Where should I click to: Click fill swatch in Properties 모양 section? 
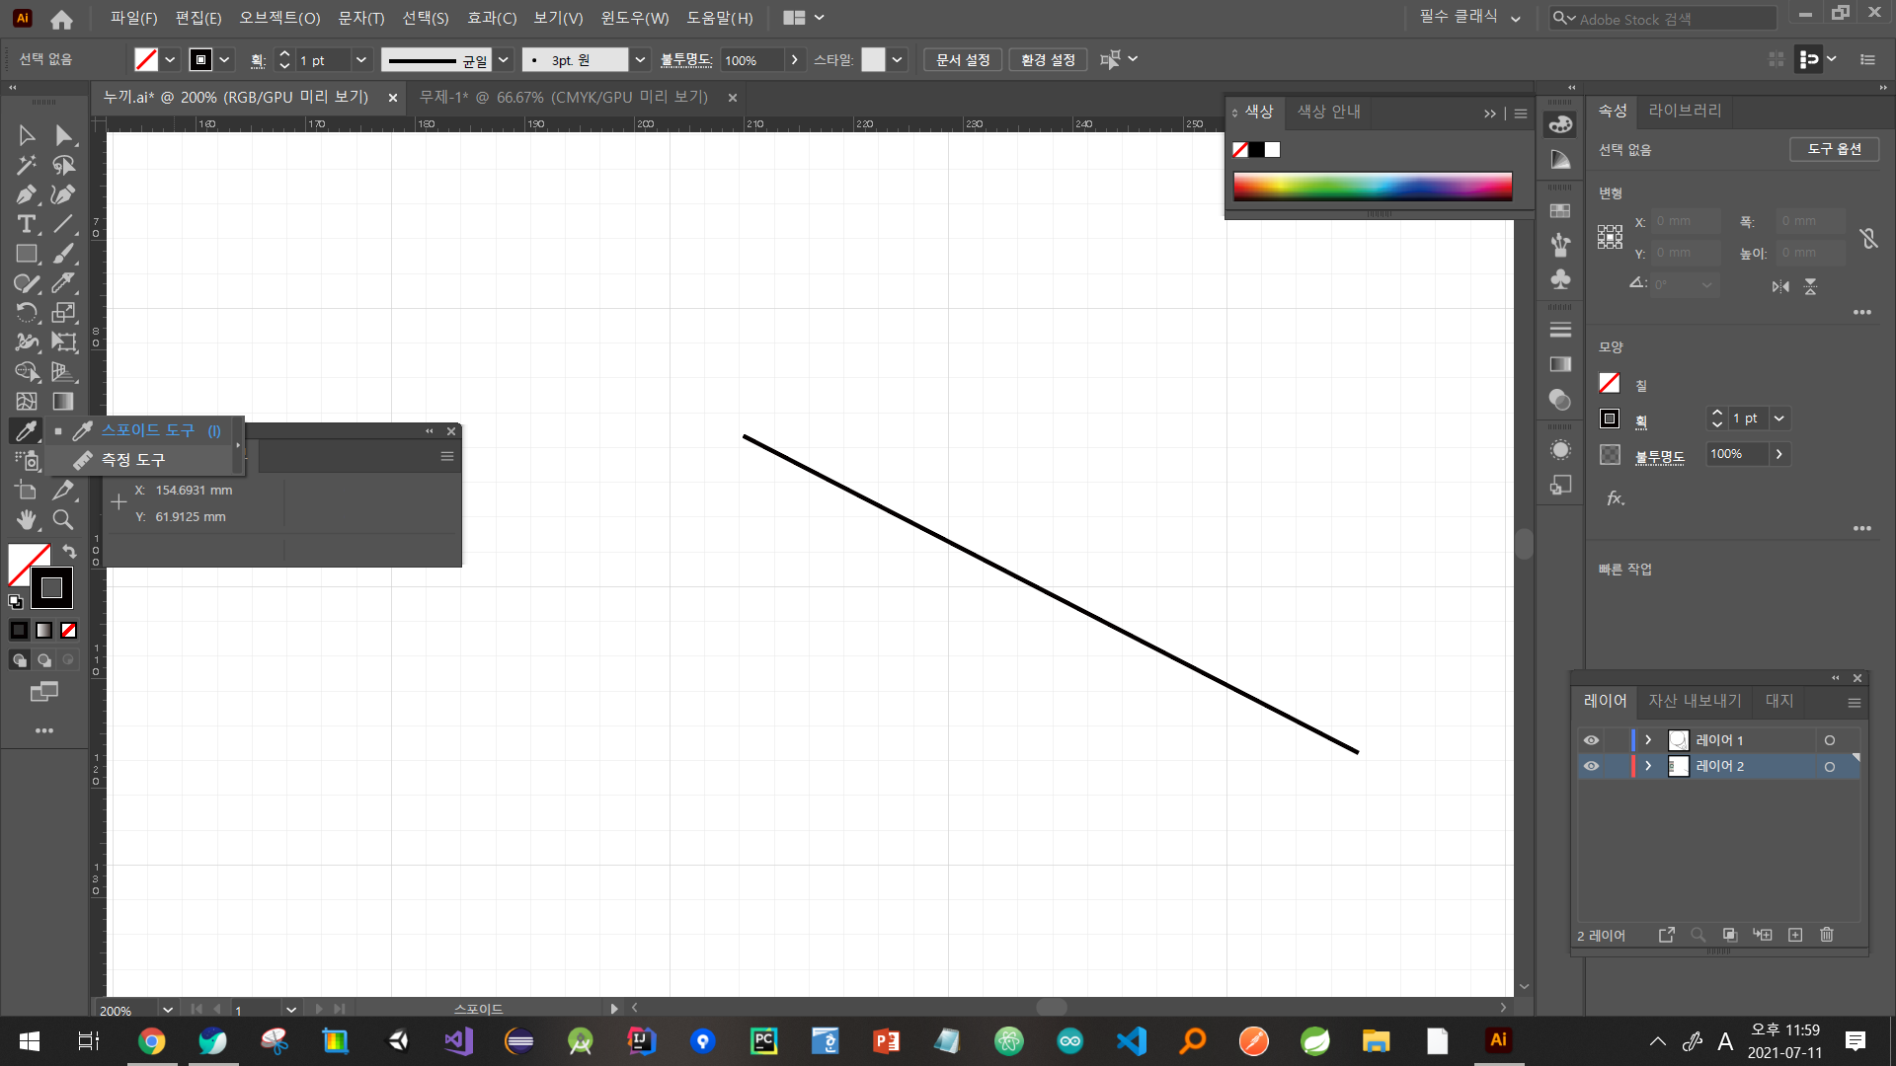coord(1610,383)
